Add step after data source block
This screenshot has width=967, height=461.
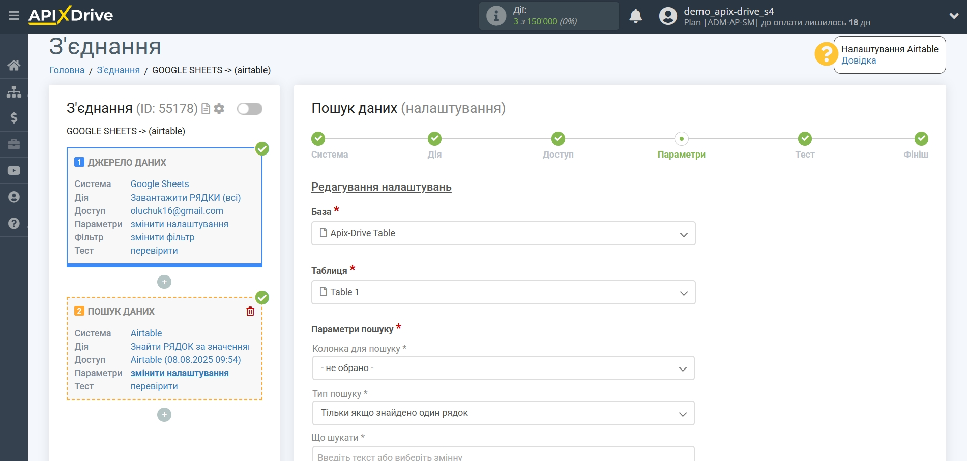(164, 282)
